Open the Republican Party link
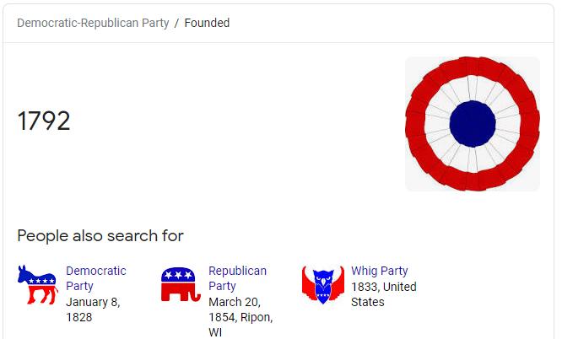Screen dimensions: 562x339 [x=237, y=278]
